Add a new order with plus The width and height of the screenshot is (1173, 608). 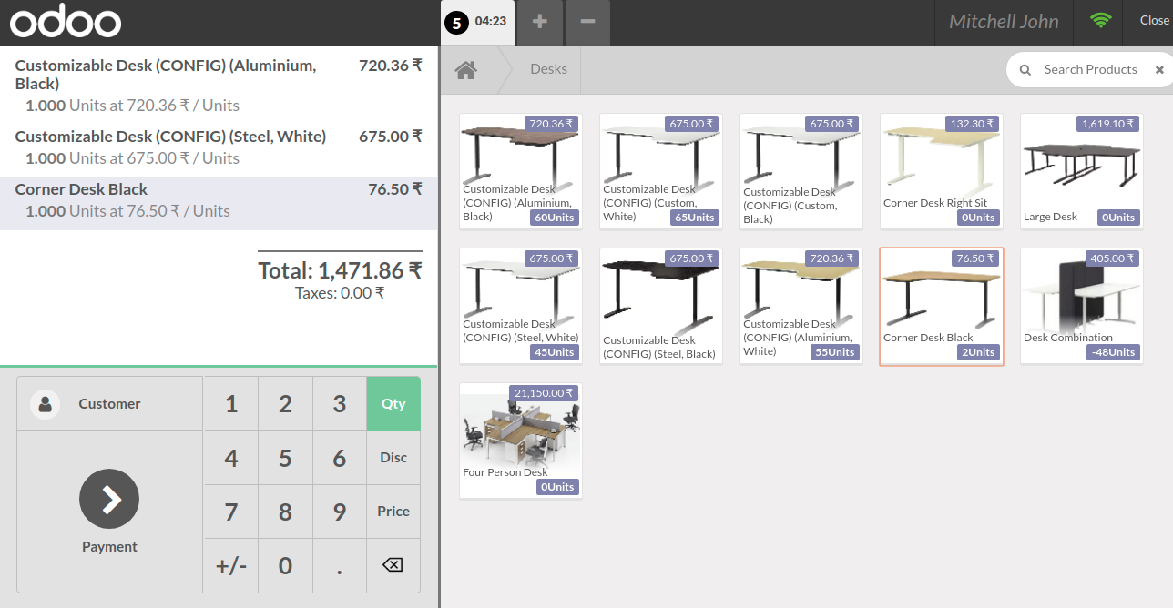point(540,22)
